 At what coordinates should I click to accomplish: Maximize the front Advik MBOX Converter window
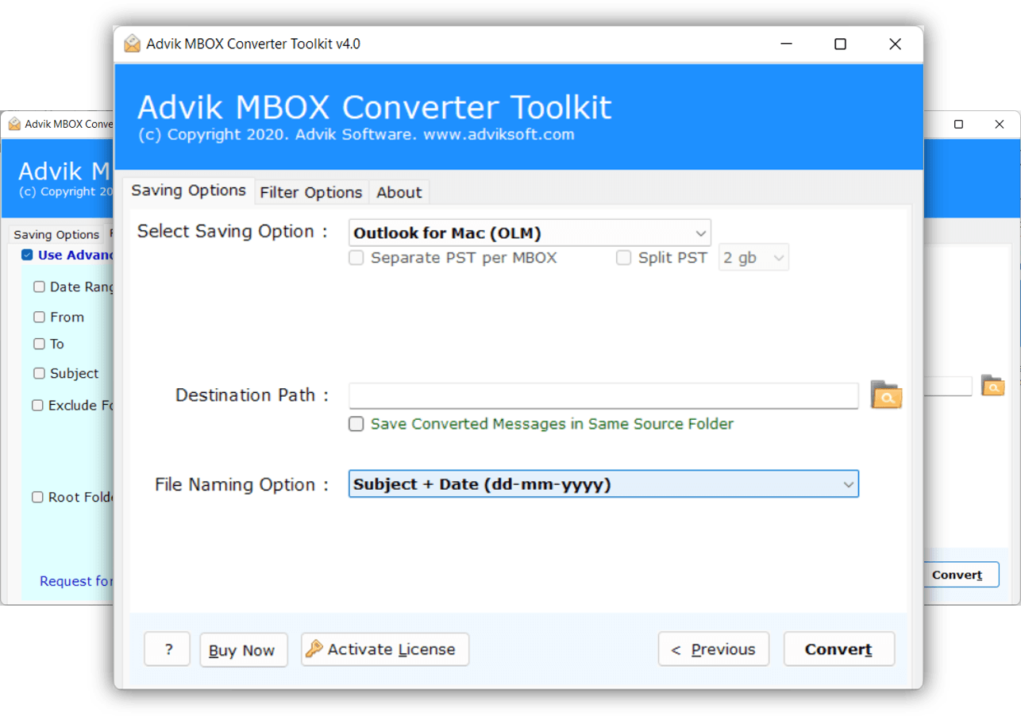tap(840, 44)
